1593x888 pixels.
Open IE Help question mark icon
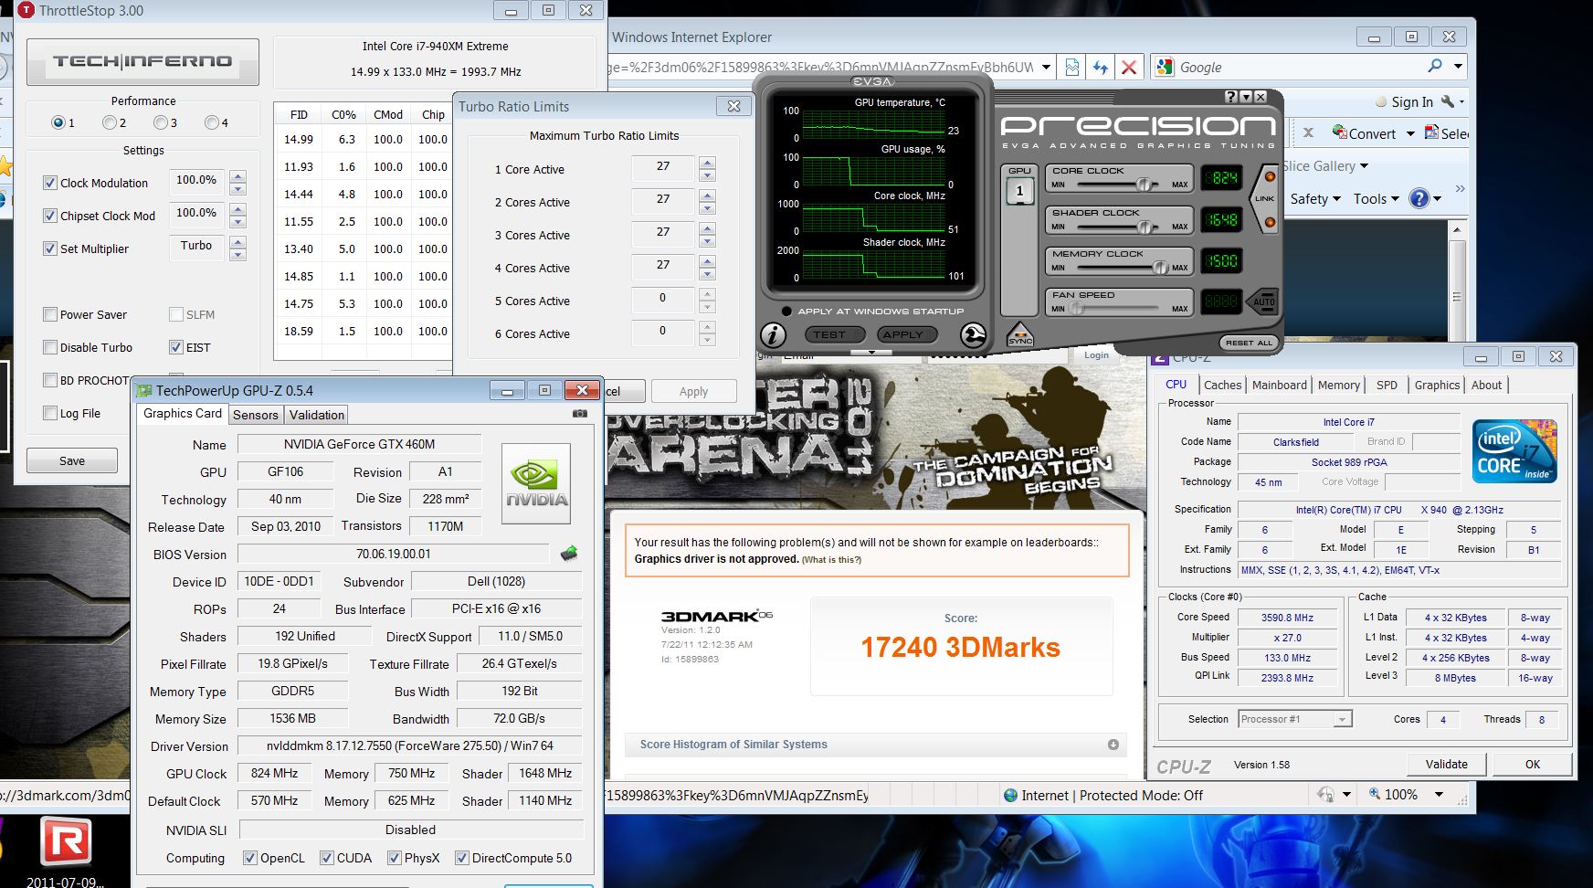click(1419, 198)
